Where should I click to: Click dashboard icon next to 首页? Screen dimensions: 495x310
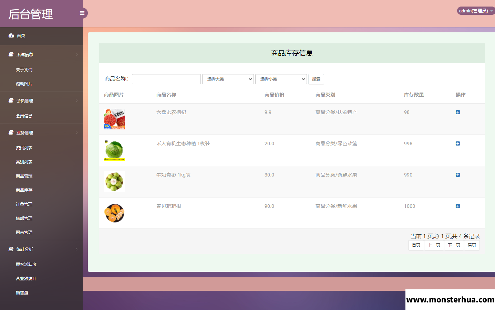tap(11, 35)
